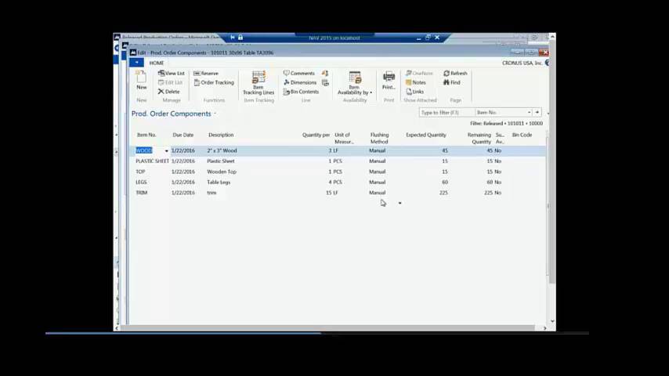Click the OneNote ribbon item
The image size is (669, 376).
coord(419,74)
